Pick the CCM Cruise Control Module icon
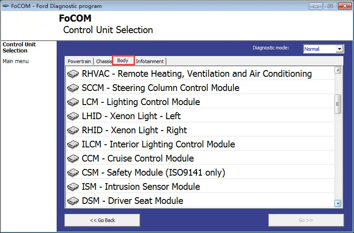The width and height of the screenshot is (354, 233). pyautogui.click(x=73, y=159)
